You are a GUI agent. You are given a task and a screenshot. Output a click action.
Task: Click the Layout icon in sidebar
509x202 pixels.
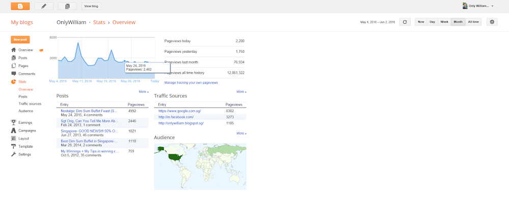coord(13,139)
